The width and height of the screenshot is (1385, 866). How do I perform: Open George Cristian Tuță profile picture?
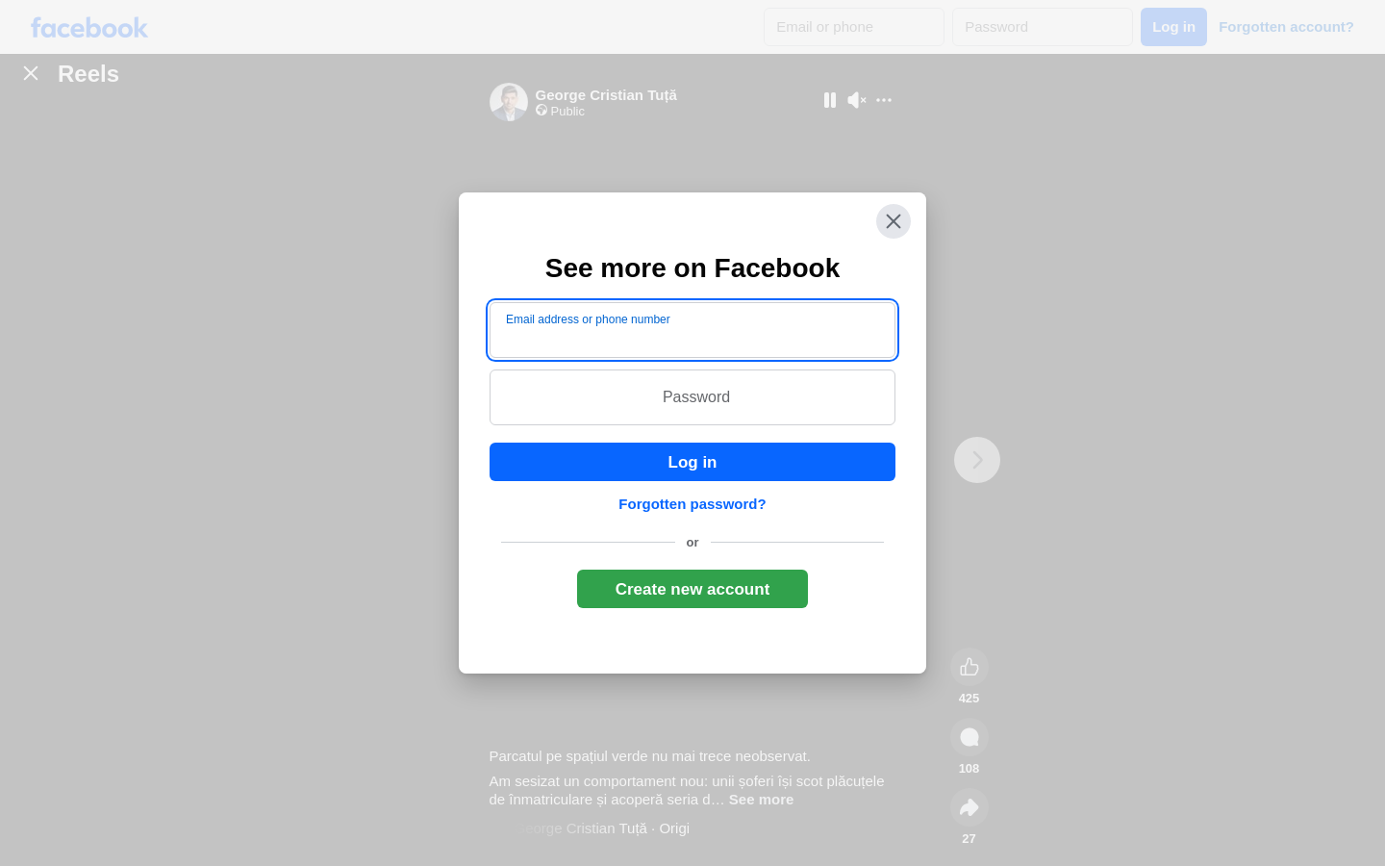pos(509,102)
